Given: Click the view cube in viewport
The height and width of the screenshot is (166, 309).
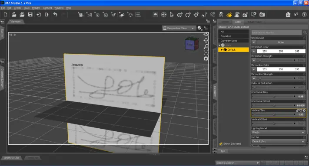Looking at the screenshot, I should pyautogui.click(x=192, y=44).
